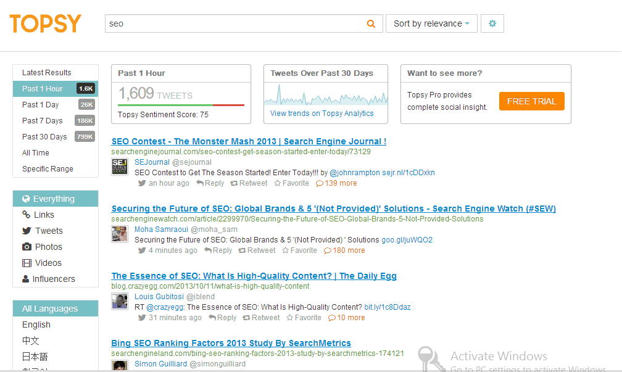Open @crazyegg mention link

coord(165,307)
